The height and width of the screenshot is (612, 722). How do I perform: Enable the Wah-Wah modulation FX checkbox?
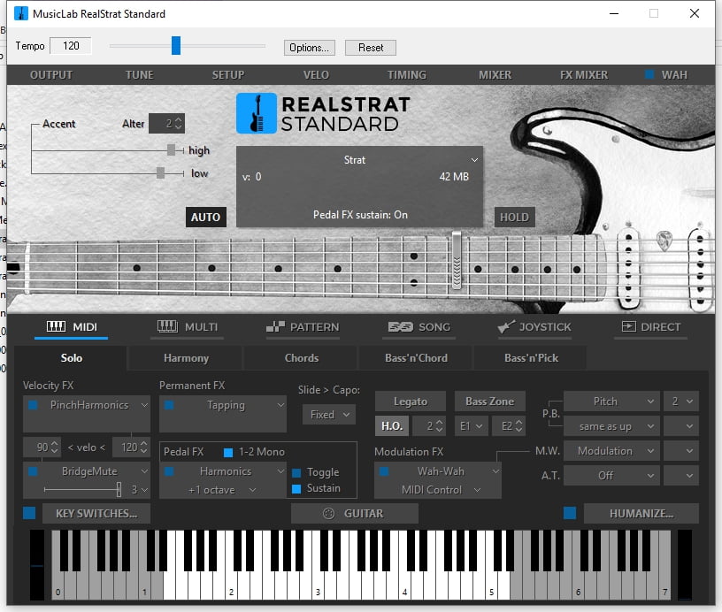pyautogui.click(x=384, y=471)
